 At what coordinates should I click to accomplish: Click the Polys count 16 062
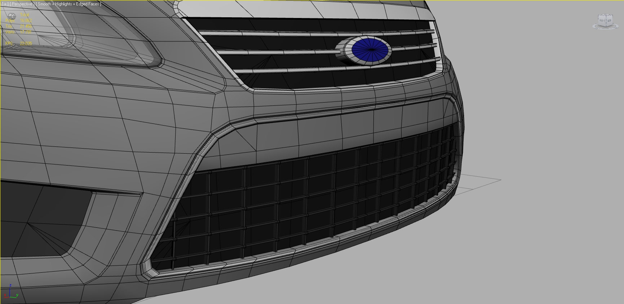point(26,21)
